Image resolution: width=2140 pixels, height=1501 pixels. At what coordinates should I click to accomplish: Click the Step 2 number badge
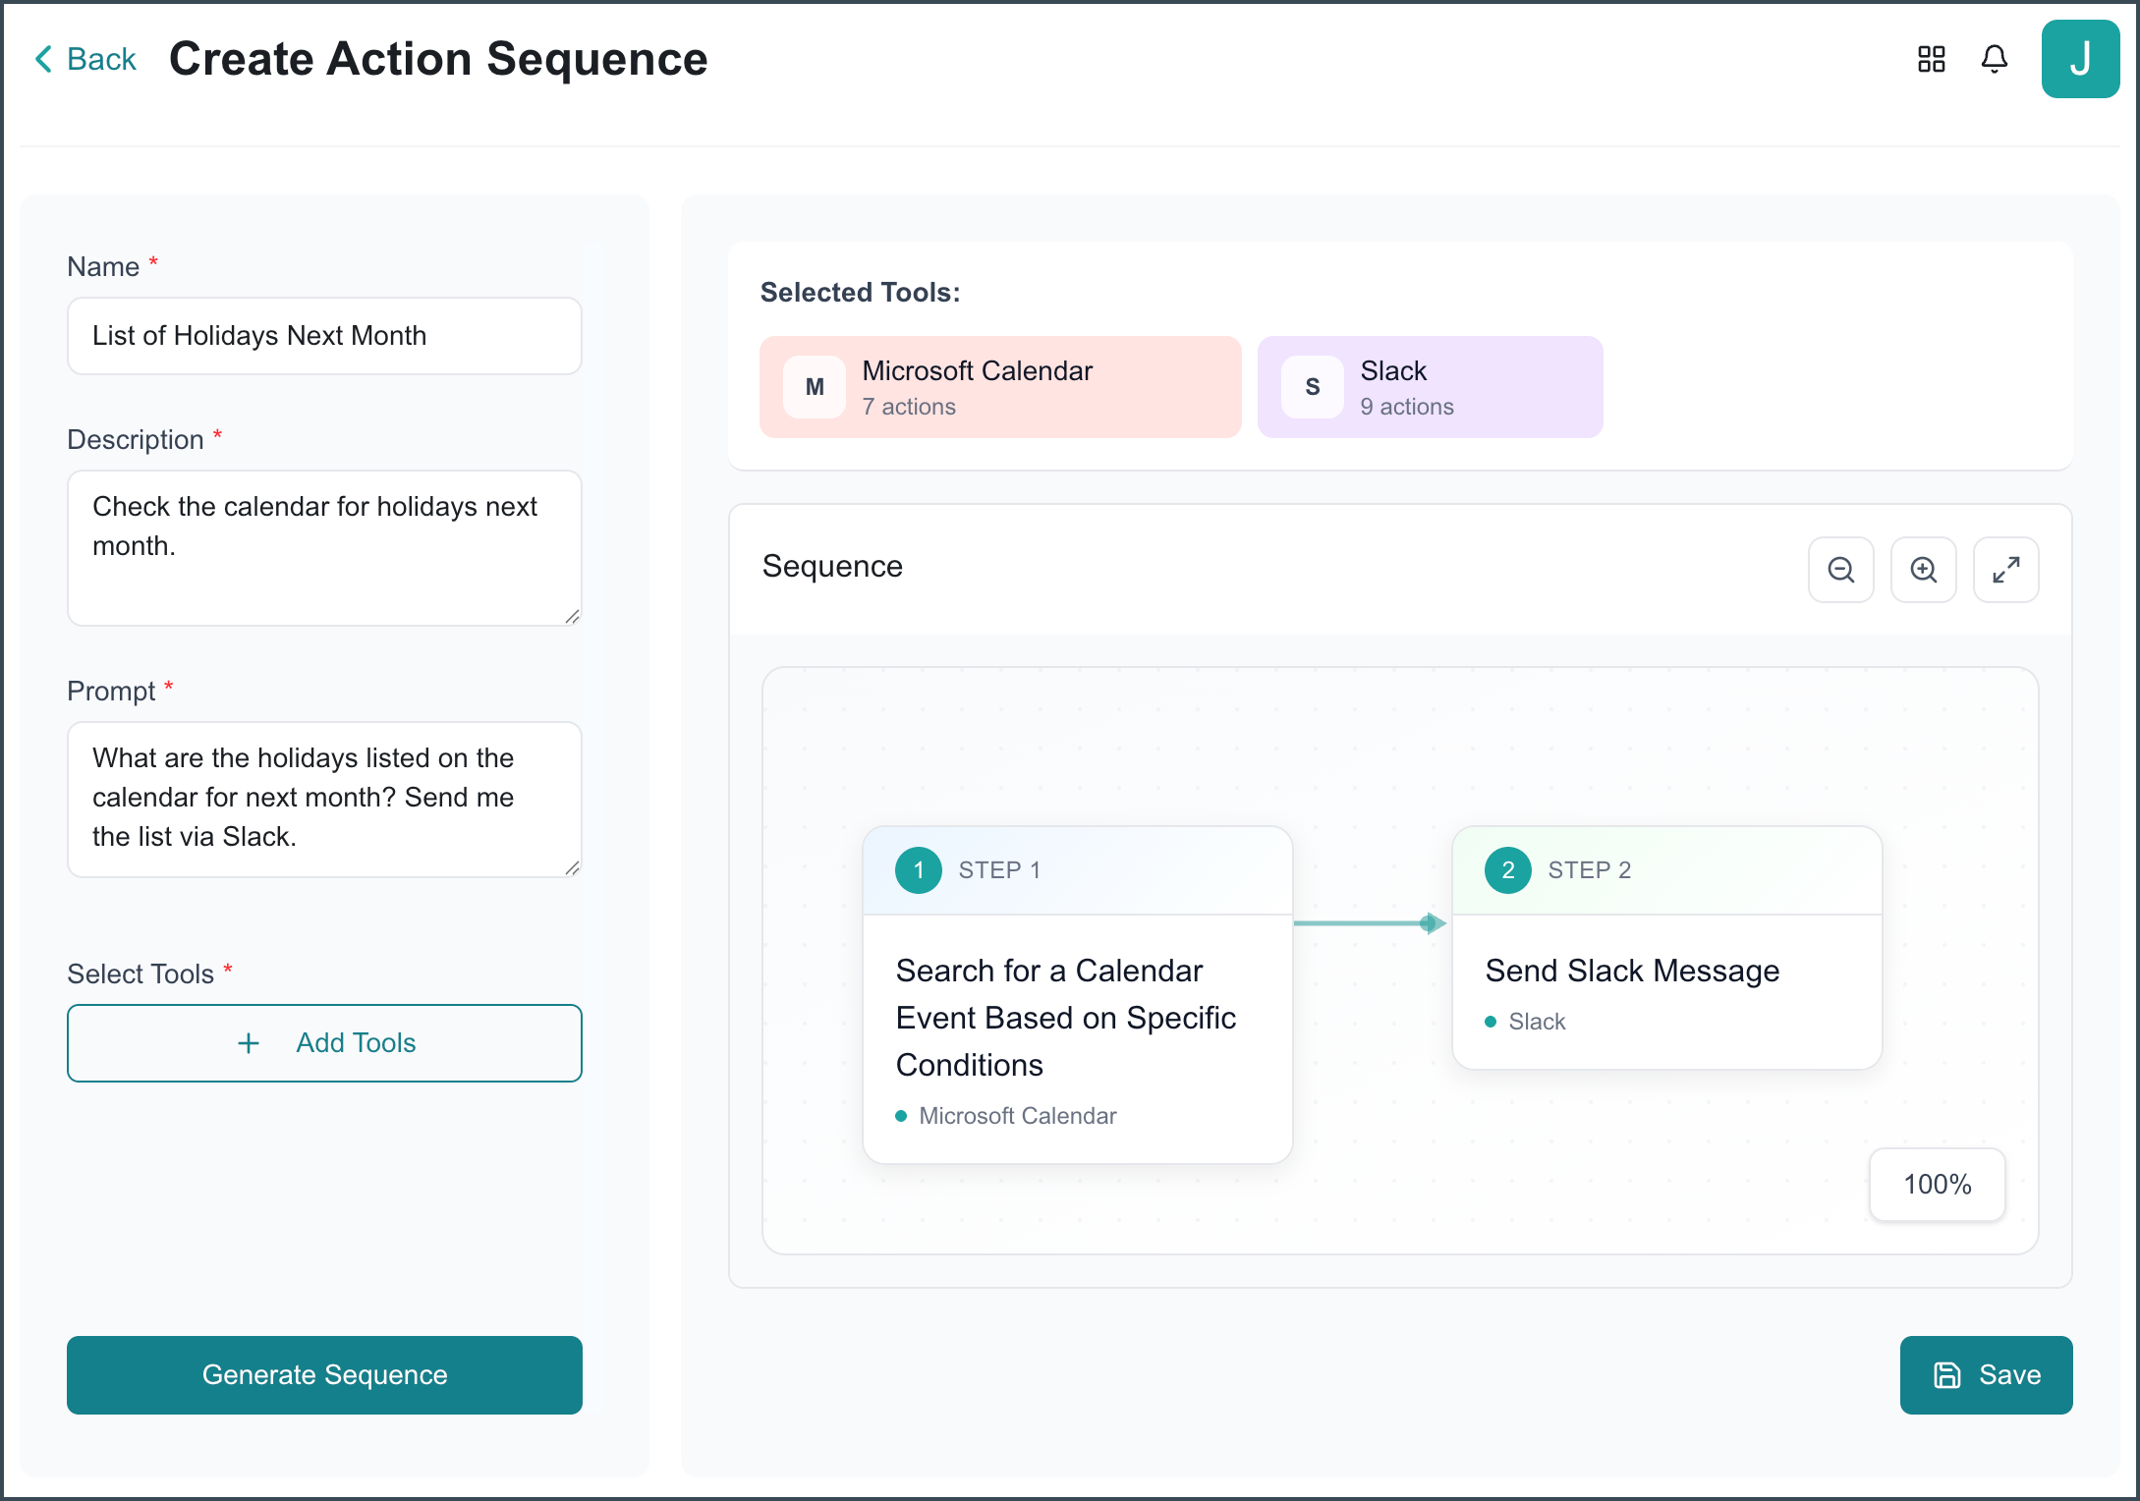tap(1508, 870)
